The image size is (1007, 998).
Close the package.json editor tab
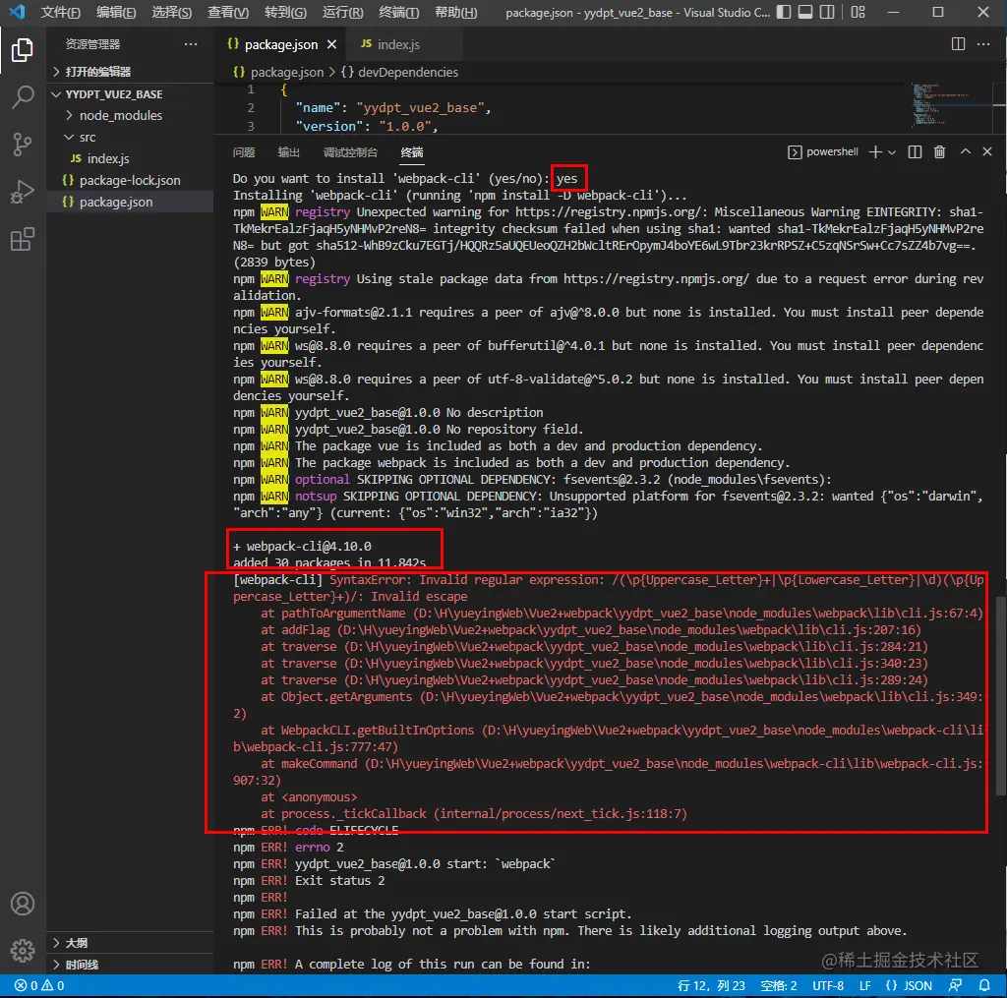pyautogui.click(x=331, y=44)
